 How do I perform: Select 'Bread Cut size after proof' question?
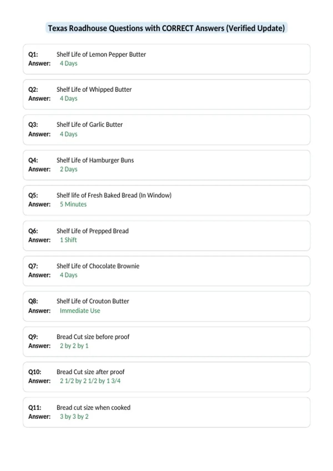91,372
